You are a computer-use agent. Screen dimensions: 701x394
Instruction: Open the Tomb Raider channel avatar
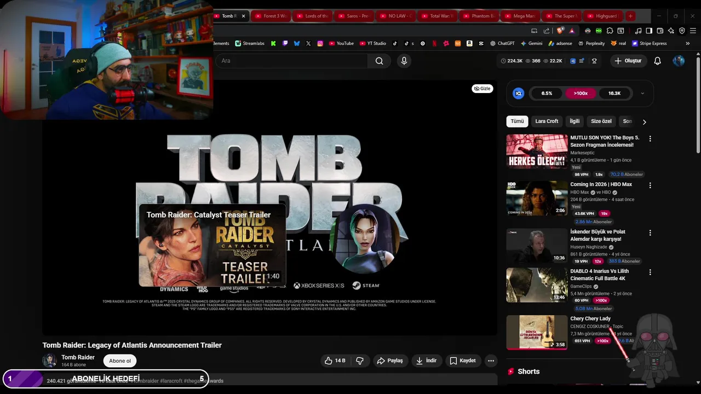pyautogui.click(x=49, y=361)
